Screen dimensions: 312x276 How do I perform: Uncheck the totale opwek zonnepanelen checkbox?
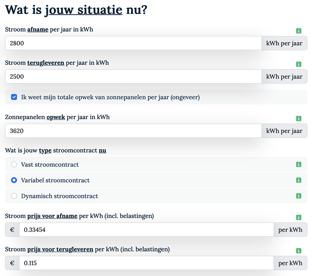pyautogui.click(x=14, y=97)
